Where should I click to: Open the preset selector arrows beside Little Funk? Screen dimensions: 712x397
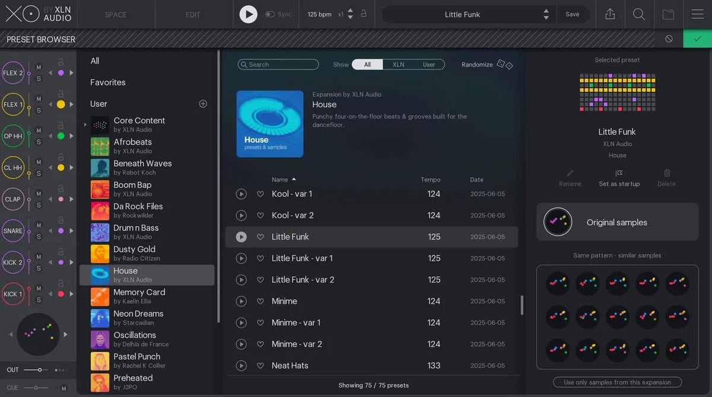tap(546, 14)
